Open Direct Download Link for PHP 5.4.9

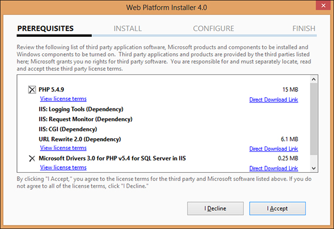pos(274,100)
